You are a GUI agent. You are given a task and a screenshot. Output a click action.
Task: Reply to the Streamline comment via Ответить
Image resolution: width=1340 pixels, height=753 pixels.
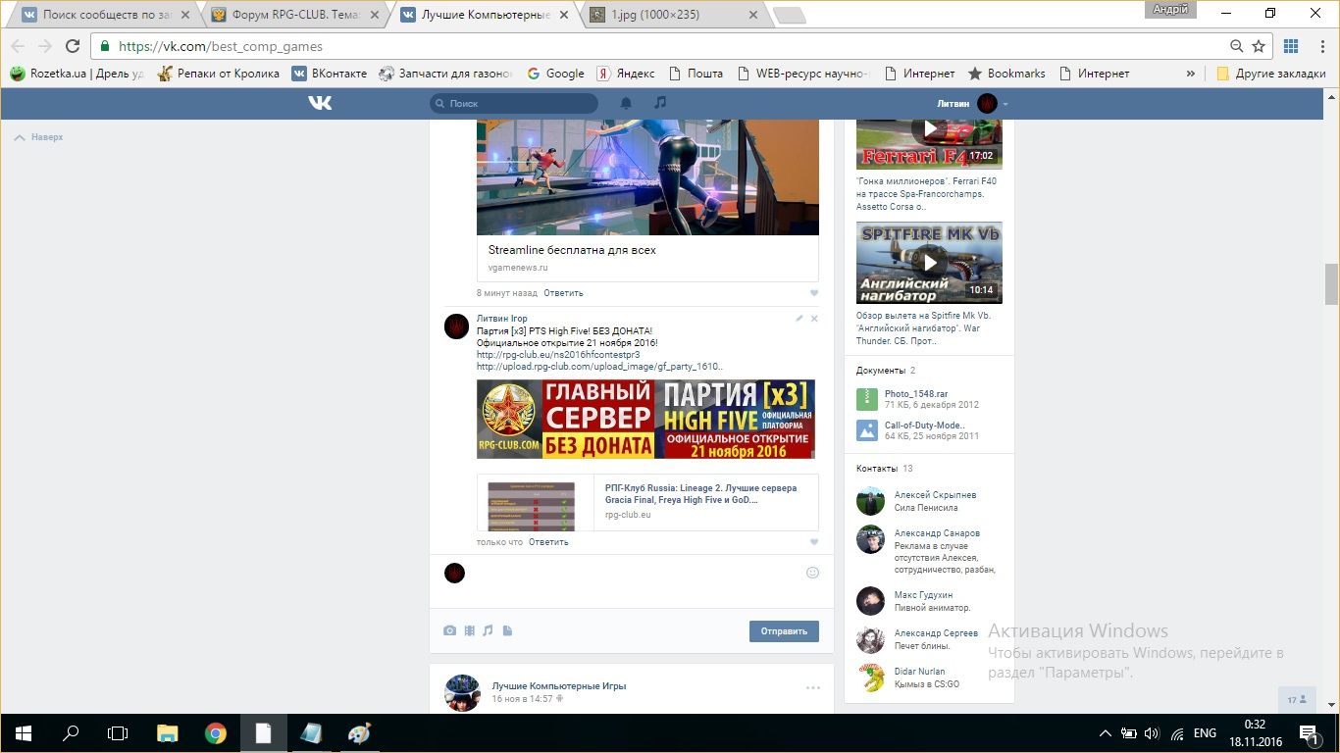[563, 293]
